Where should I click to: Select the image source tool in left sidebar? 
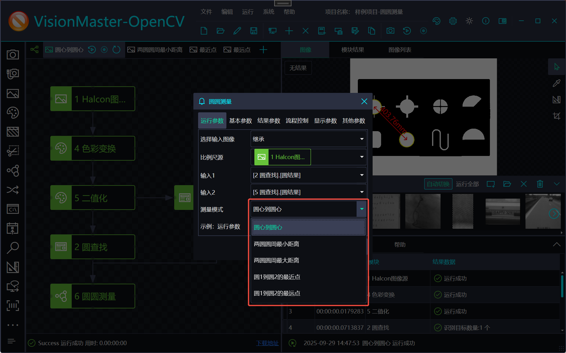coord(13,94)
